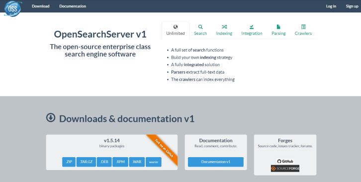The width and height of the screenshot is (361, 182).
Task: Download the .DEB package
Action: point(104,162)
